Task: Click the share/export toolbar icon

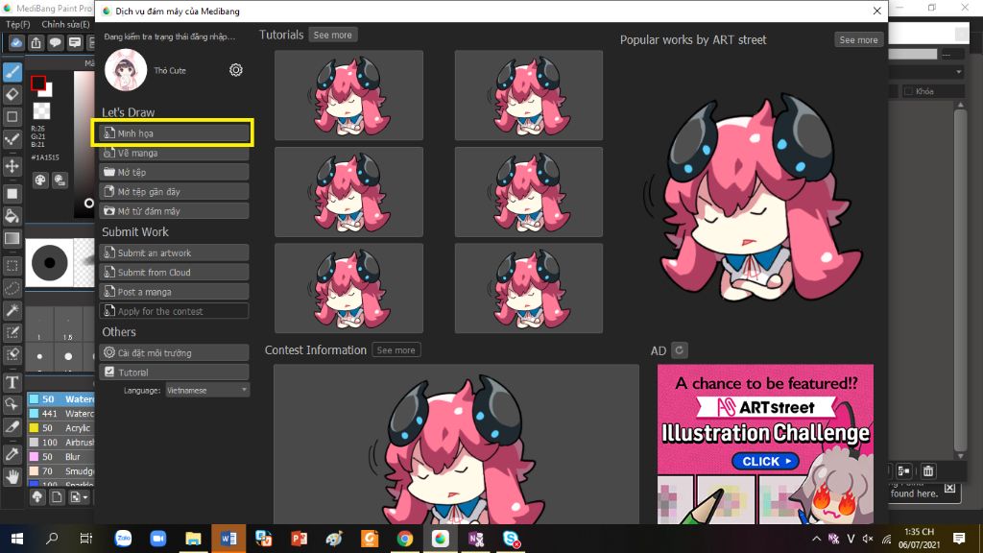Action: (x=36, y=42)
